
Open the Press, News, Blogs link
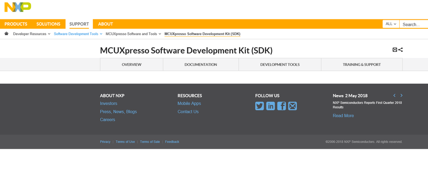click(119, 112)
